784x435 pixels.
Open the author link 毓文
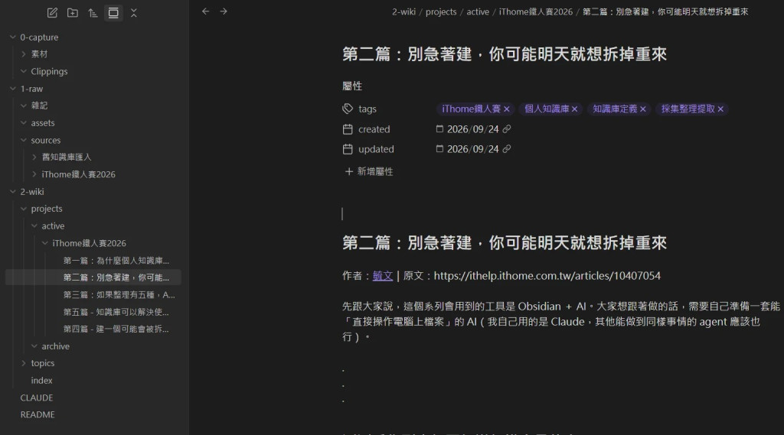pyautogui.click(x=383, y=276)
